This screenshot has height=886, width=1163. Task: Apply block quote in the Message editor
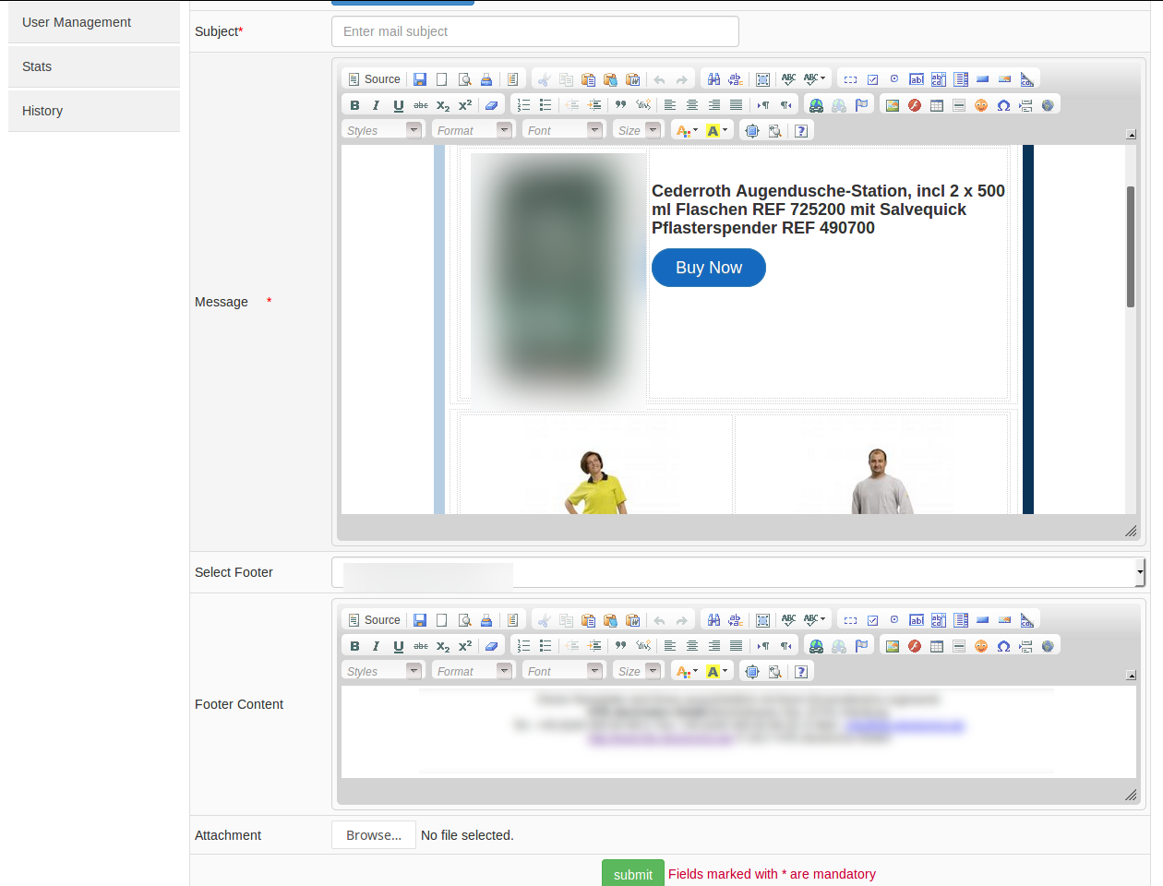621,105
